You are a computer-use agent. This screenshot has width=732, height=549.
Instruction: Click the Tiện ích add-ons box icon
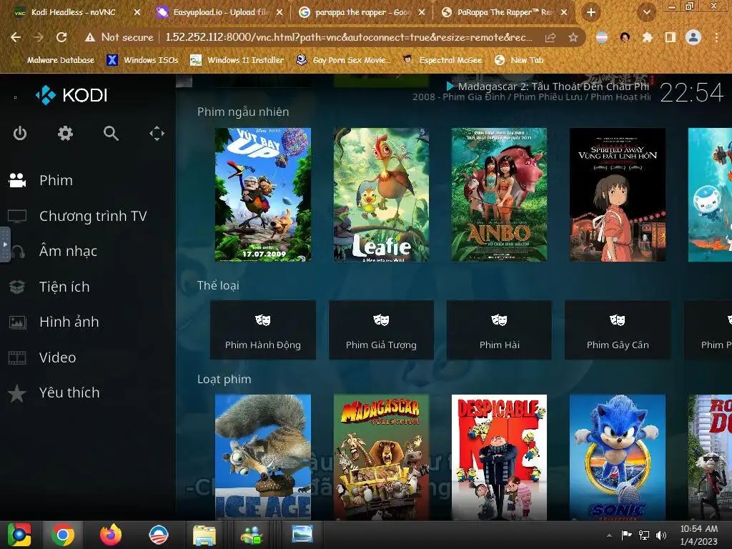tap(17, 287)
